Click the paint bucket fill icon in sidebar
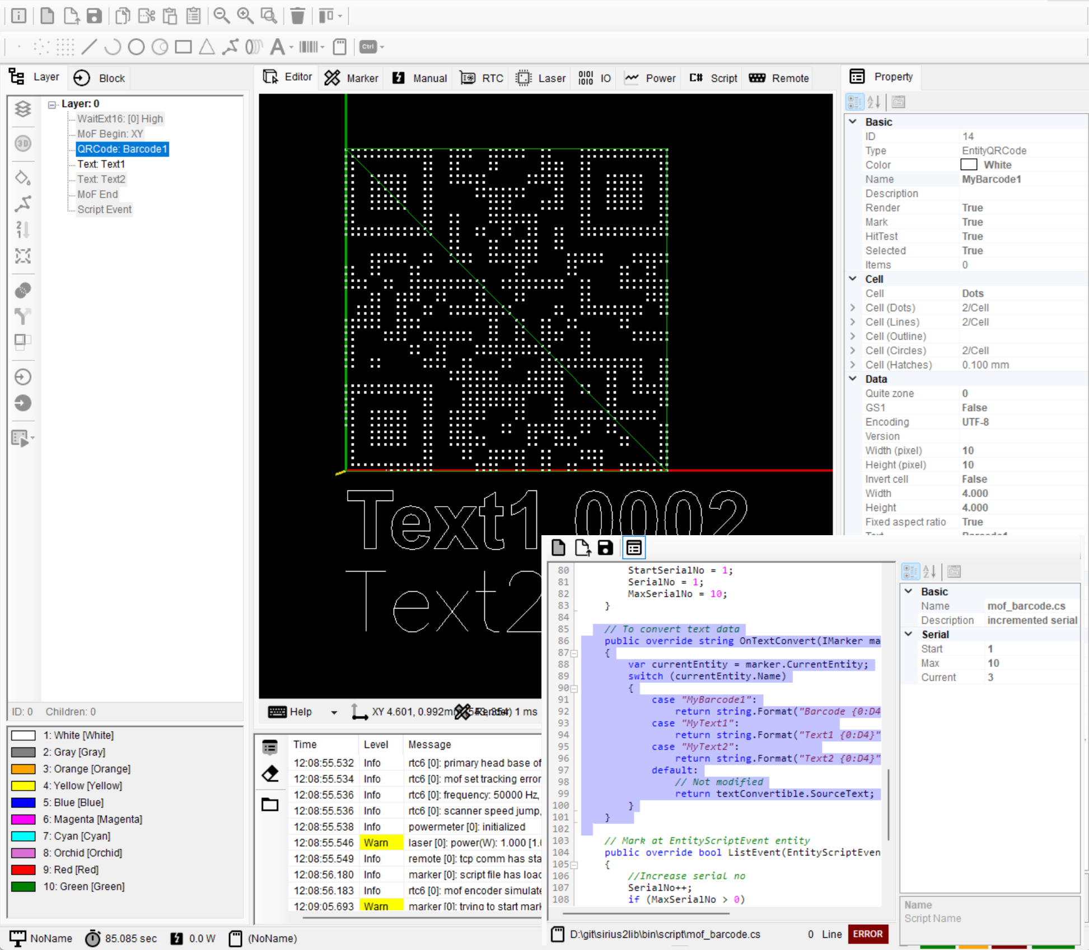This screenshot has width=1089, height=950. [x=23, y=178]
